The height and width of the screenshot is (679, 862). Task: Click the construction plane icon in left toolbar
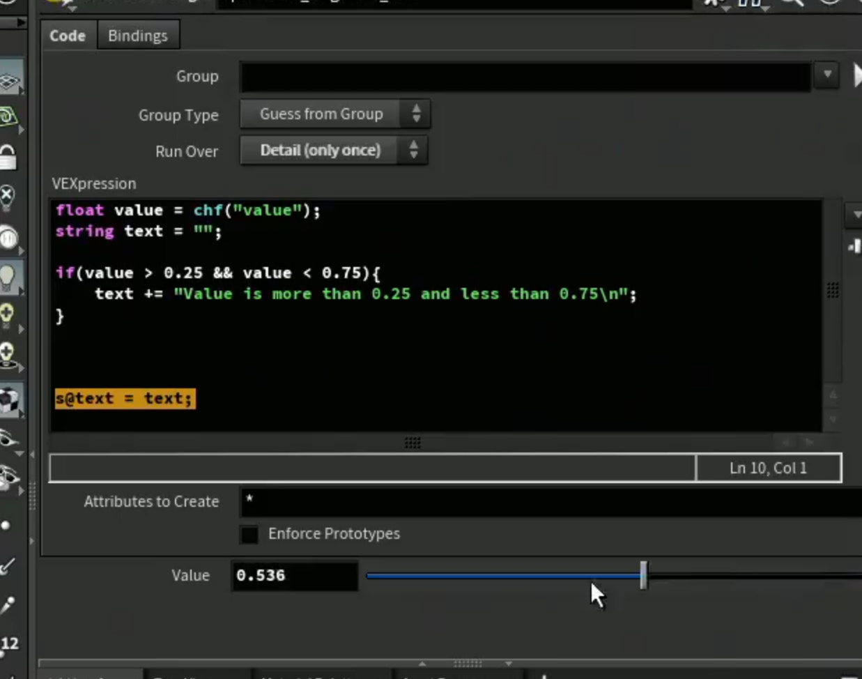pyautogui.click(x=10, y=79)
